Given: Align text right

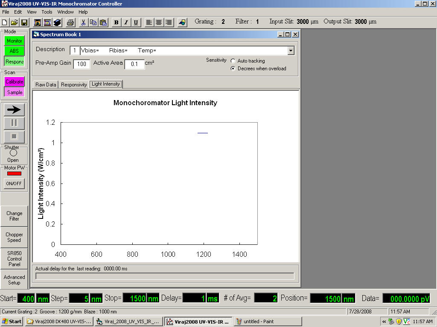Looking at the screenshot, I should point(169,22).
